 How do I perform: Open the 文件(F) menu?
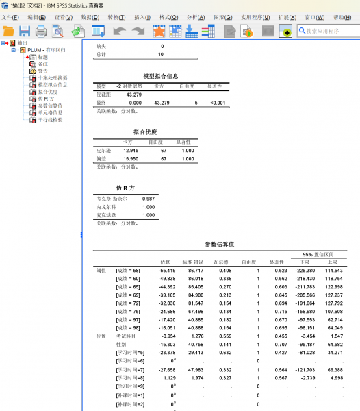tap(10, 18)
